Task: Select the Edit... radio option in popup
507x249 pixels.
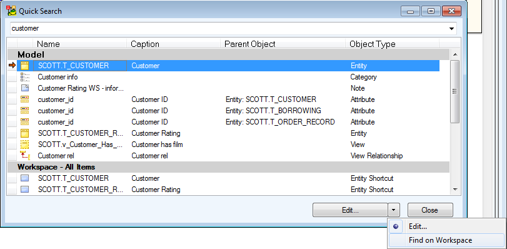Action: pyautogui.click(x=396, y=226)
